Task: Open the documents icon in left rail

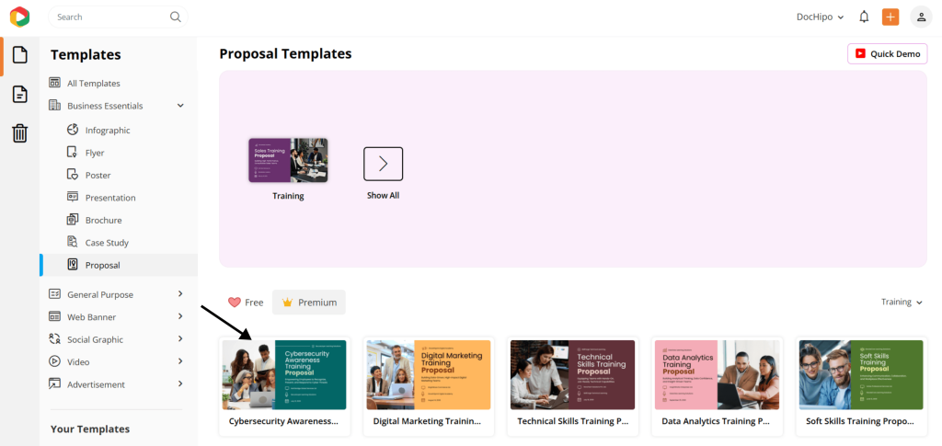Action: pyautogui.click(x=20, y=94)
